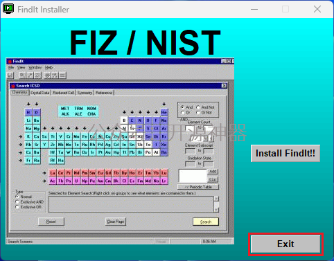Viewport: 334px width, 261px height.
Task: Select the Or Not radio button in the preview
Action: (198, 112)
